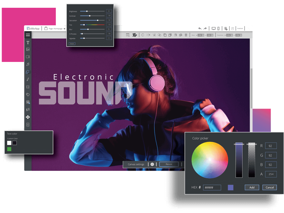The height and width of the screenshot is (213, 284).
Task: Delete selection with the trash can icon
Action: [x=186, y=35]
